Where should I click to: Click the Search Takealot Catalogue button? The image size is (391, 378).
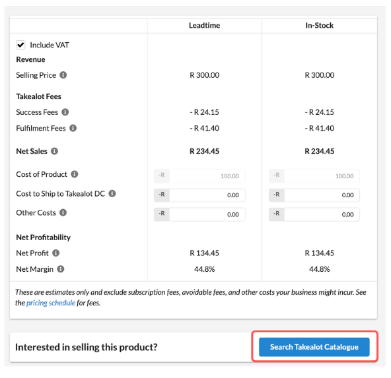[314, 347]
